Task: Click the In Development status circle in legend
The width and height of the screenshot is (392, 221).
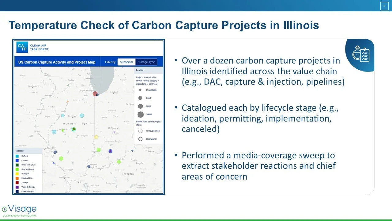Action: [x=140, y=131]
